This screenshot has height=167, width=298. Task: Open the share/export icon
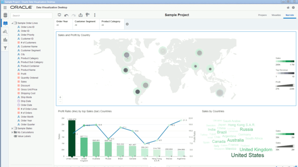[x=80, y=15]
